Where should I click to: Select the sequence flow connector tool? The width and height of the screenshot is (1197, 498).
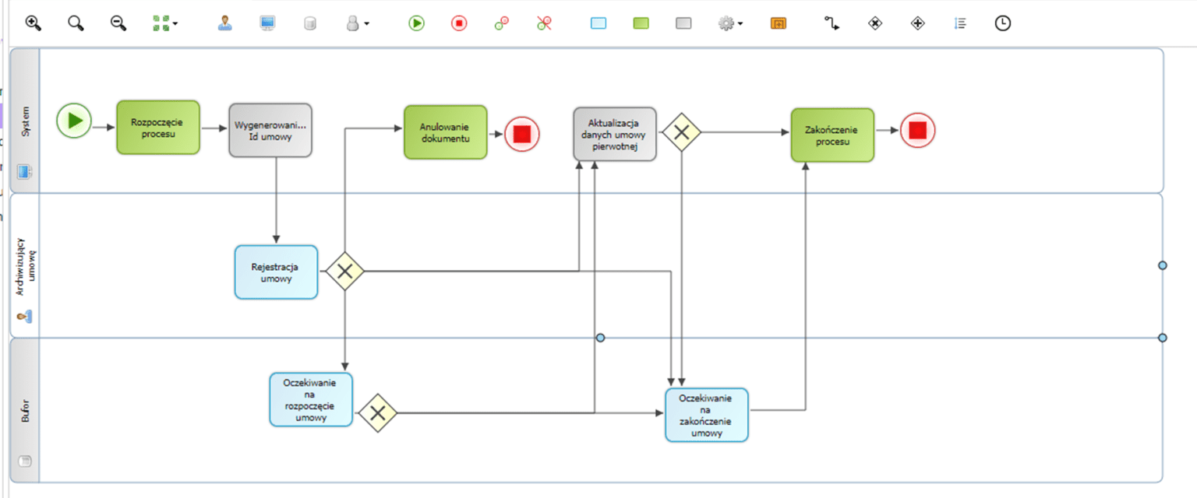pyautogui.click(x=831, y=23)
